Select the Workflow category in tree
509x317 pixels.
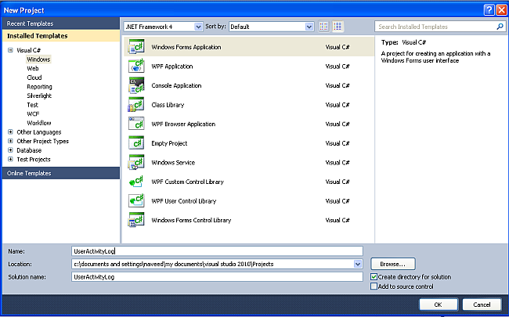39,123
